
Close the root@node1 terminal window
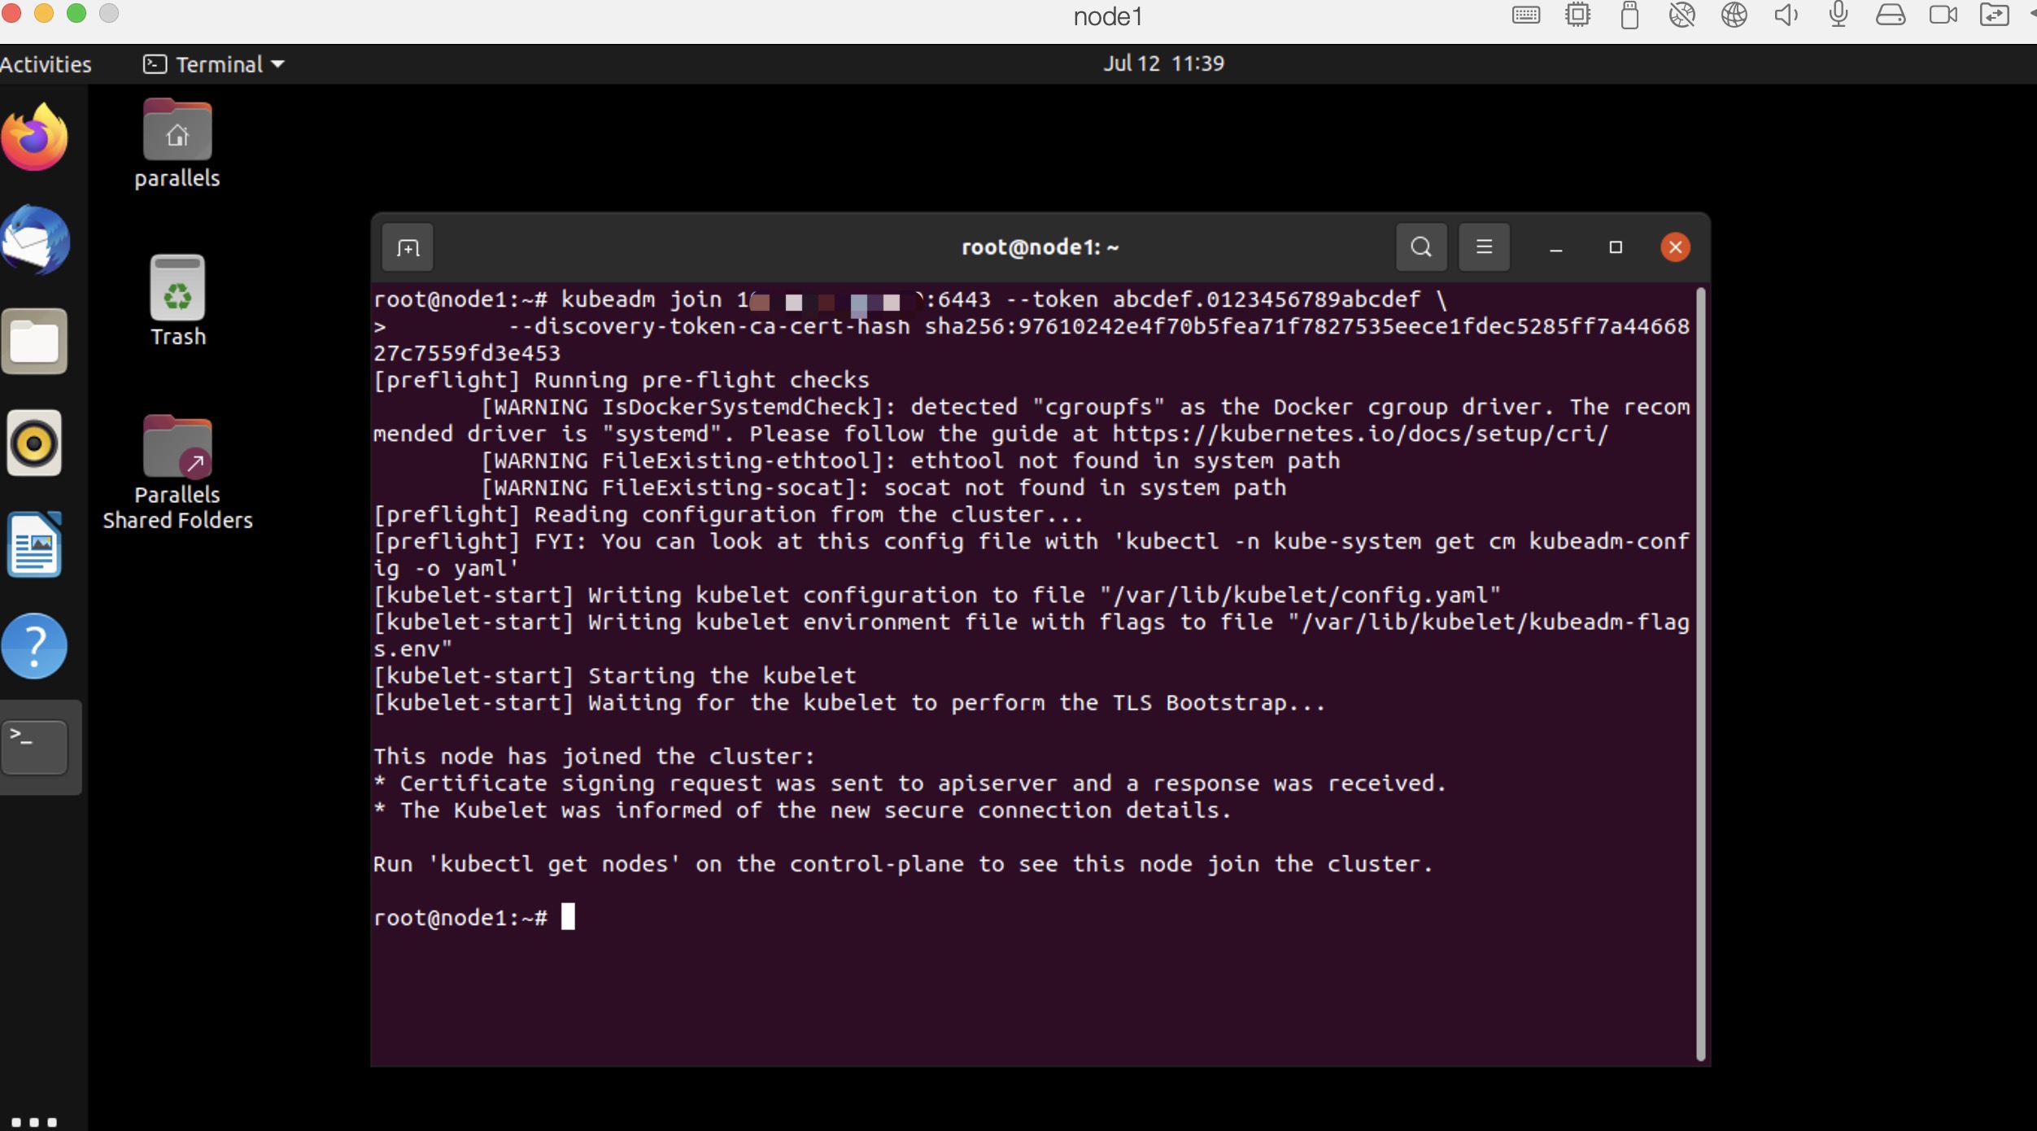[1676, 247]
